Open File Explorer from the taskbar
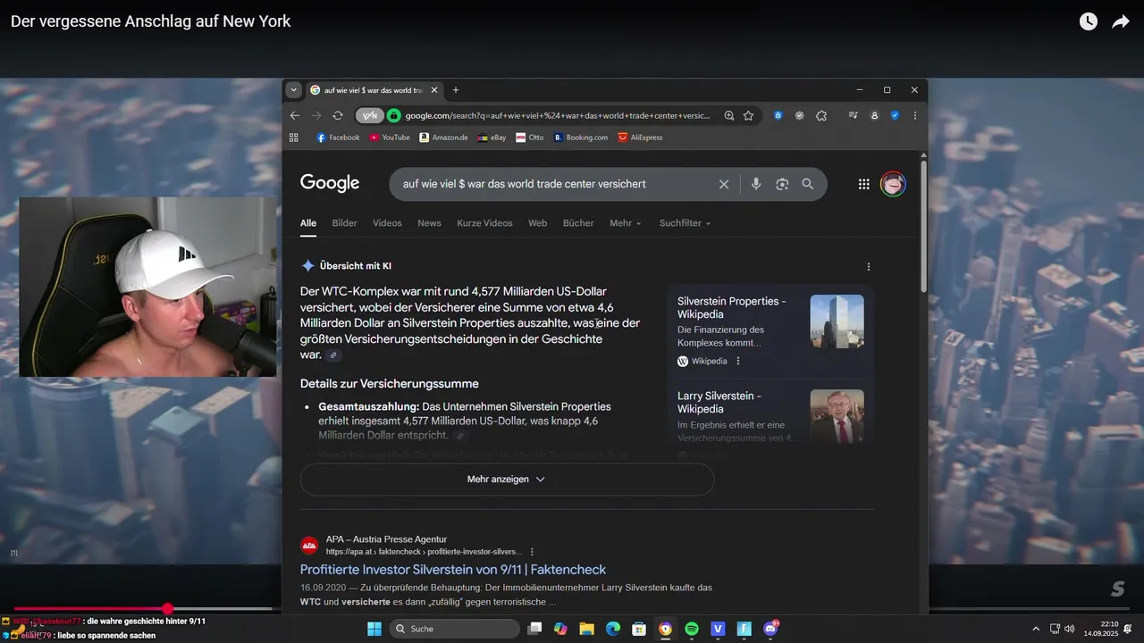The height and width of the screenshot is (643, 1144). click(x=587, y=629)
